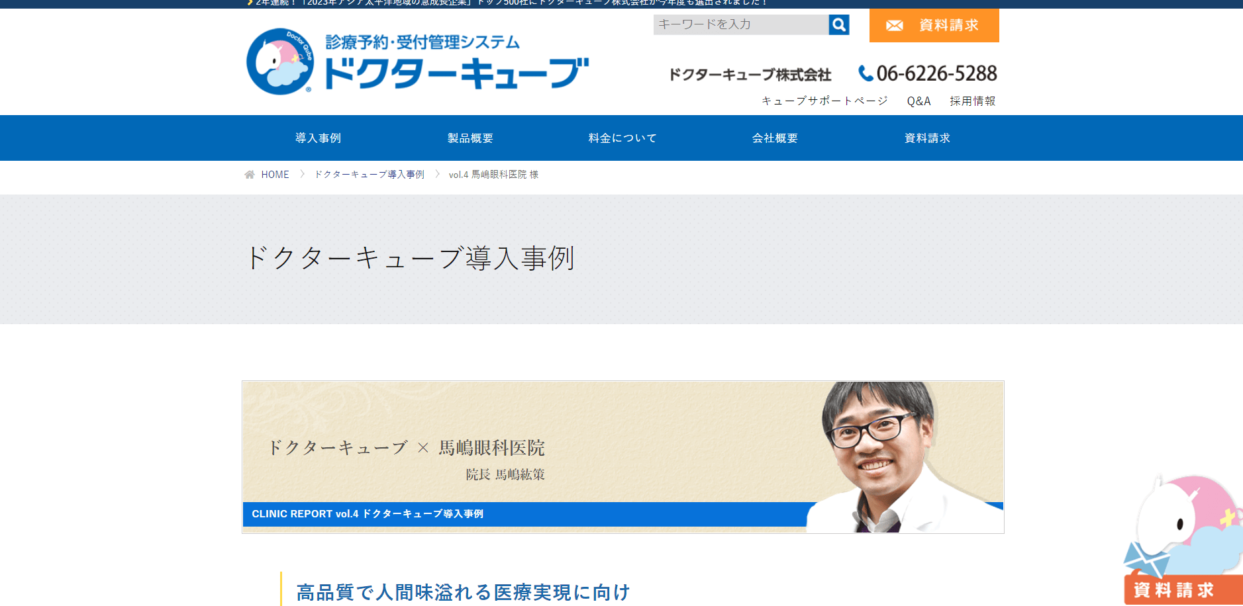
Task: Click the phone icon beside 06-6226-5288
Action: (866, 73)
